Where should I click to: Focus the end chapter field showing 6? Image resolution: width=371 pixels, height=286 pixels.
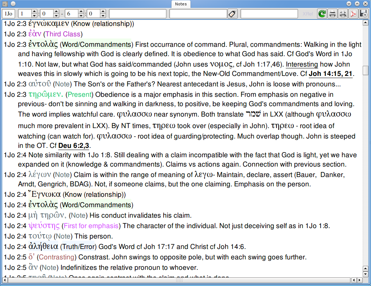coord(72,14)
